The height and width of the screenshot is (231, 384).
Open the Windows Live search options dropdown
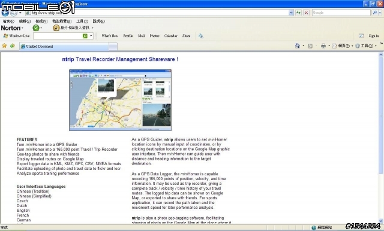91,36
